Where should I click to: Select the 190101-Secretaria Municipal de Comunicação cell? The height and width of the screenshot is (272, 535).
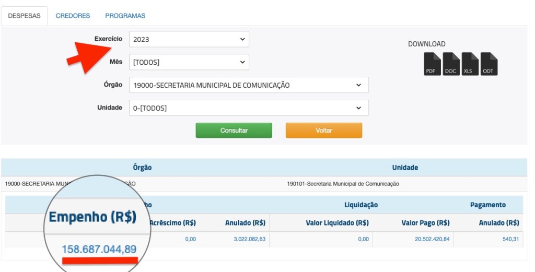tap(343, 184)
